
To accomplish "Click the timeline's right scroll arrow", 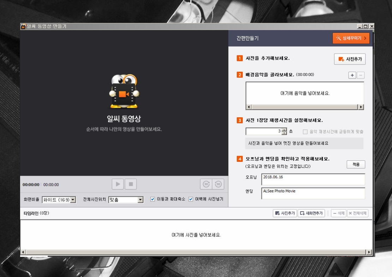I will [369, 252].
